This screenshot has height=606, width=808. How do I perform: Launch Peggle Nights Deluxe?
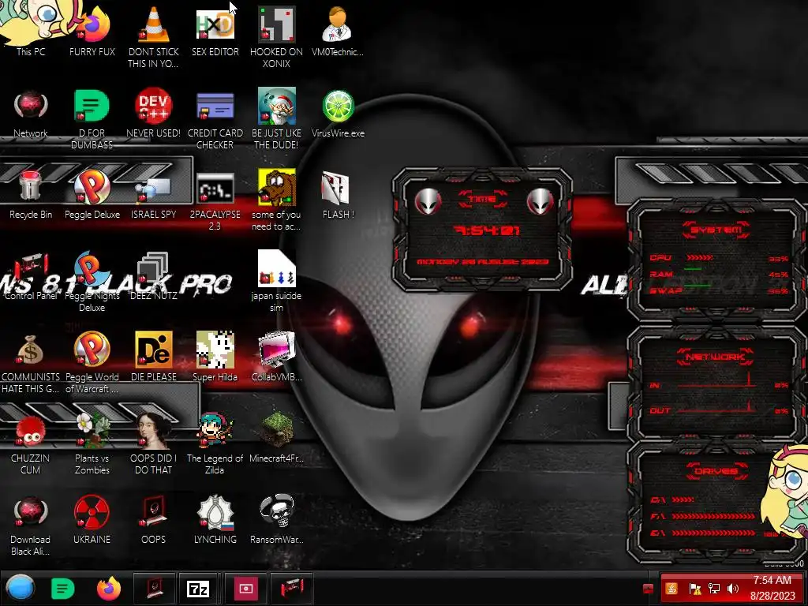[x=92, y=282]
